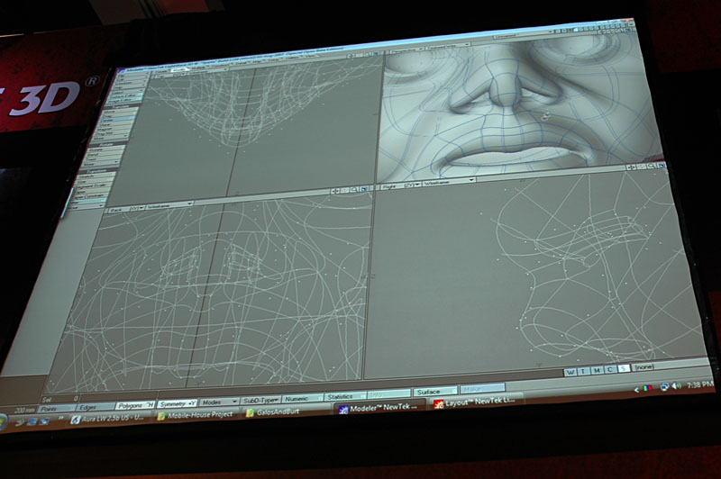Click the rotate icon of the Back viewport
Image resolution: width=721 pixels, height=479 pixels.
tap(345, 191)
